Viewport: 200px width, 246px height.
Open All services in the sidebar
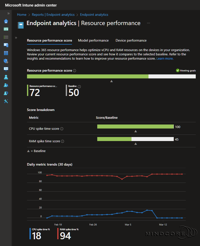(6, 37)
